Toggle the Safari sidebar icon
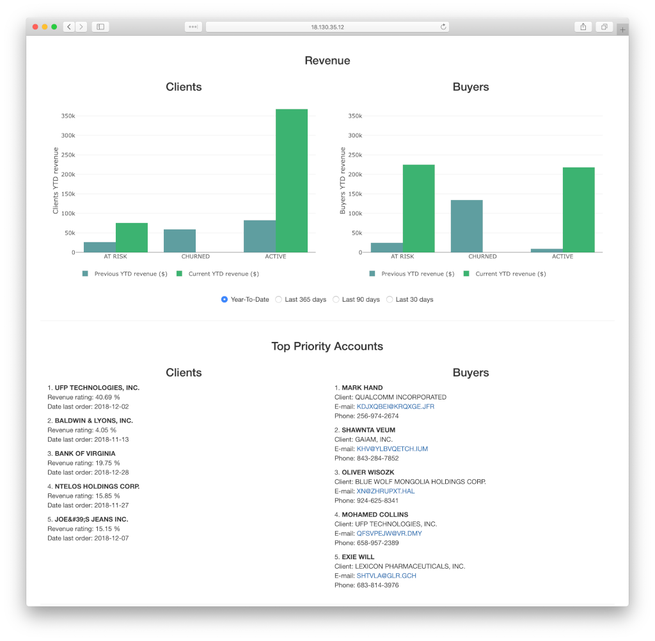Image resolution: width=655 pixels, height=641 pixels. point(100,27)
